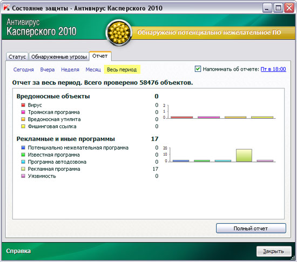Click the blue Потенциально нежелательная программа swatch
Screen dimensions: 297x262
[23, 147]
